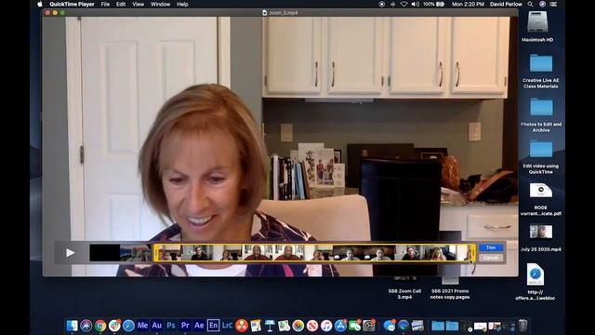Click the Trim button

(491, 248)
